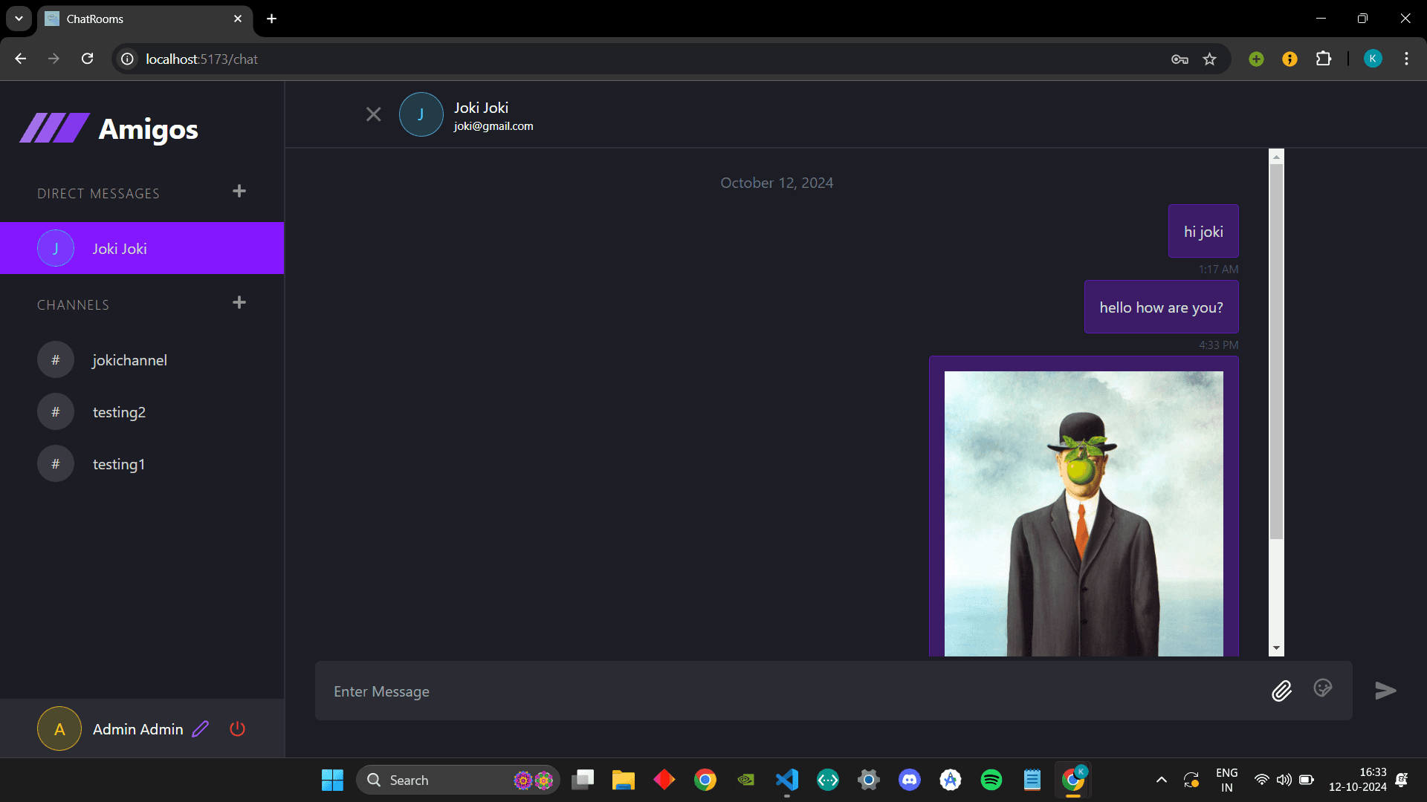Click the green extension icon in toolbar
1427x802 pixels.
click(1256, 59)
